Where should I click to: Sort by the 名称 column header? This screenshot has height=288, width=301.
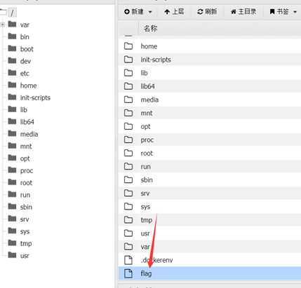(x=150, y=29)
